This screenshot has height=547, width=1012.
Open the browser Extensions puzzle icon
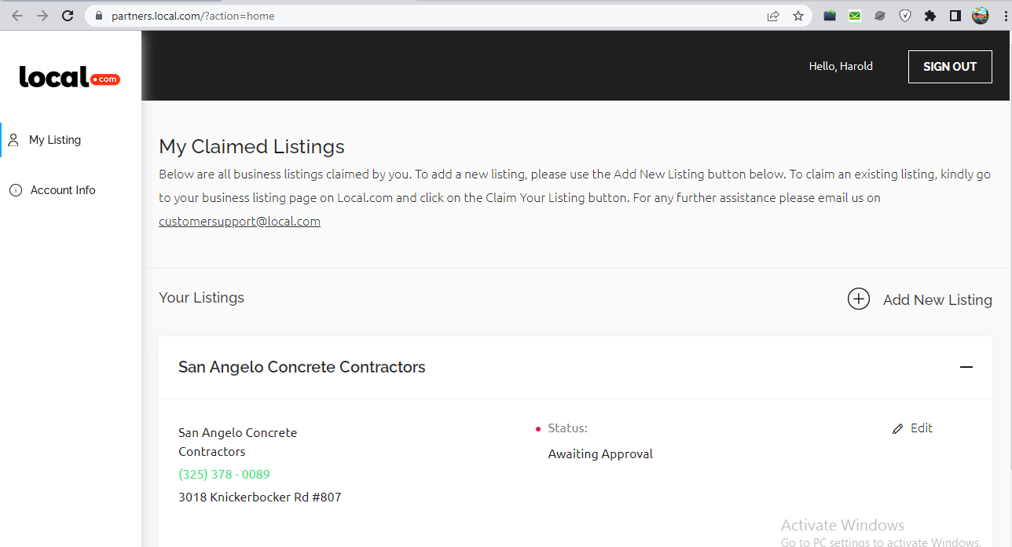point(930,16)
